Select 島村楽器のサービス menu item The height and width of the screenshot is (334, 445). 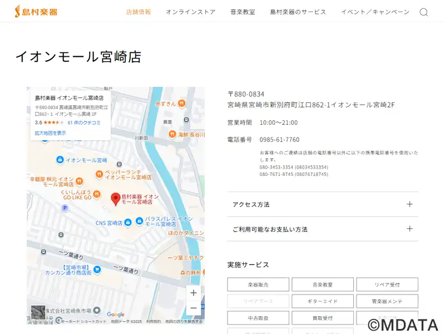click(x=298, y=12)
